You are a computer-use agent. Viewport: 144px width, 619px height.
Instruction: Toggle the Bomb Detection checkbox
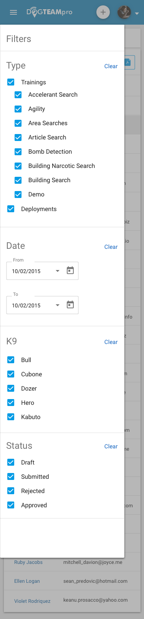coord(18,151)
